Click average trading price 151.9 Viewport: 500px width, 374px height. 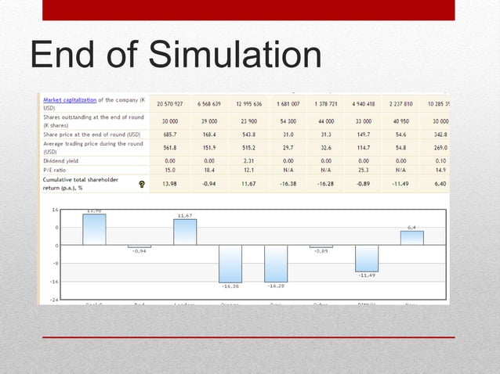click(209, 148)
